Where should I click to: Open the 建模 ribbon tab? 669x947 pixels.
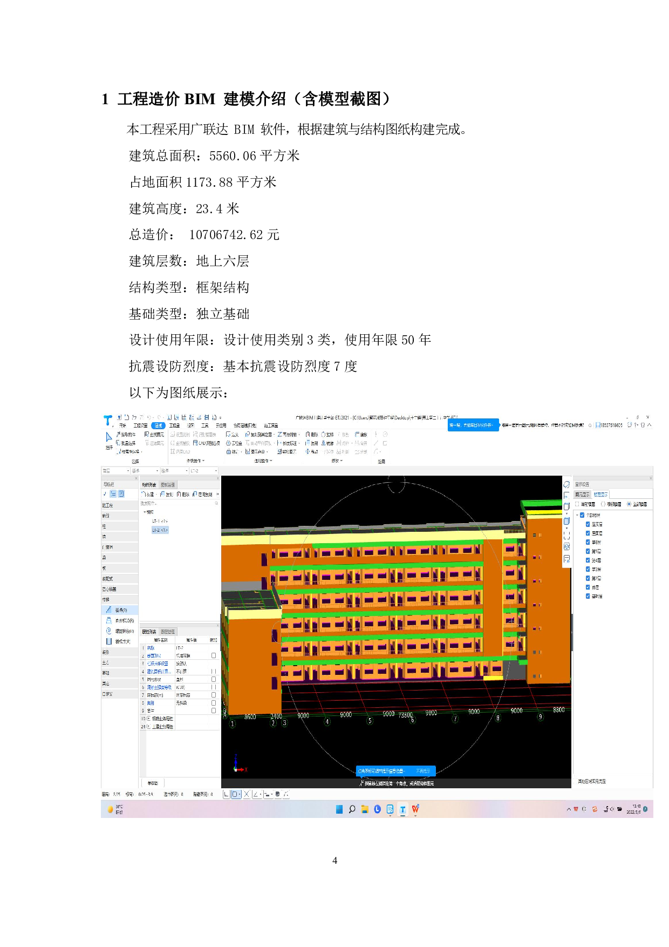[158, 425]
